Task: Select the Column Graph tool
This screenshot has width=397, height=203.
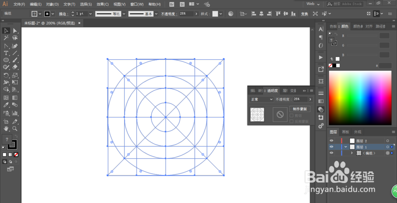Action: pos(15,113)
